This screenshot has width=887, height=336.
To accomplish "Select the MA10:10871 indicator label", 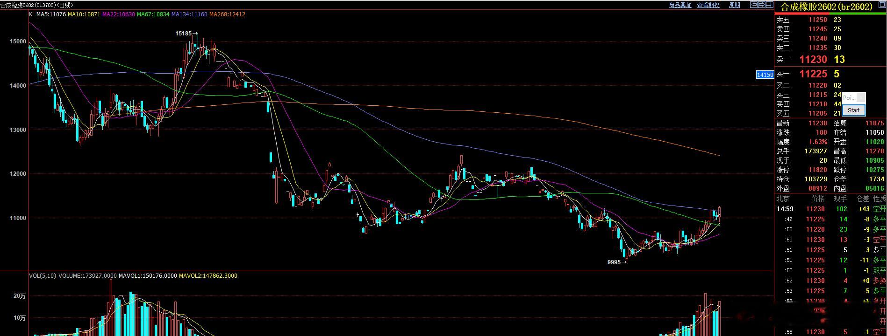I will [x=84, y=14].
